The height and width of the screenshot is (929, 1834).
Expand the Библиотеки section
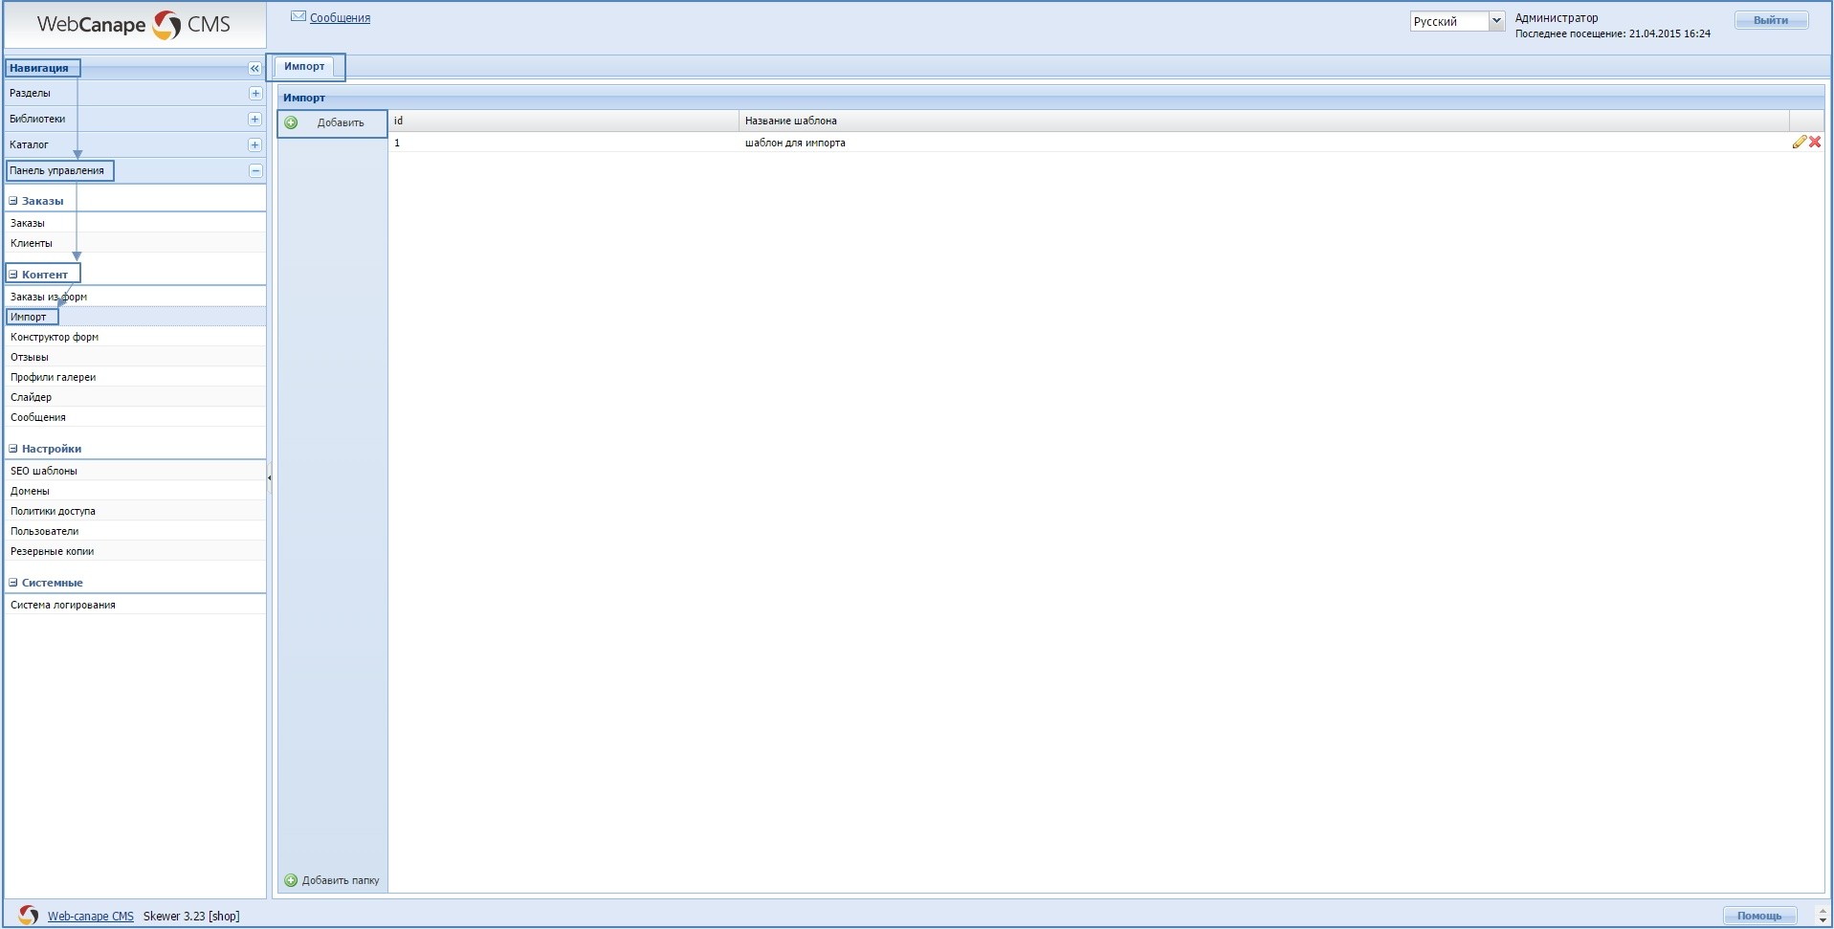254,119
